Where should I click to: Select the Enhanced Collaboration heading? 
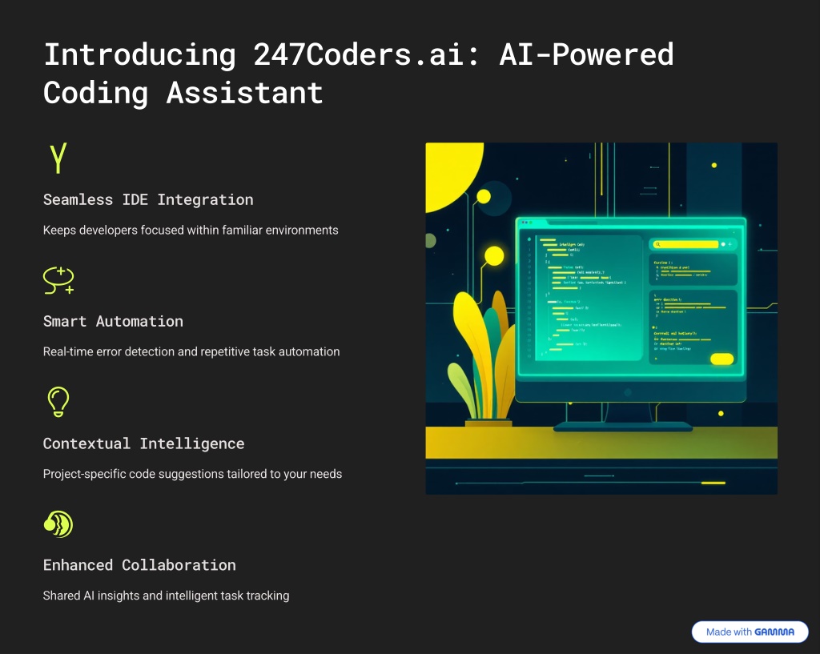point(139,565)
